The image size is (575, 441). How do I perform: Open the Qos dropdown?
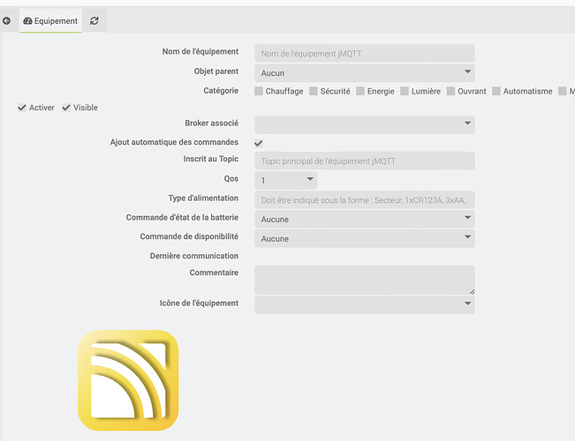tap(286, 180)
